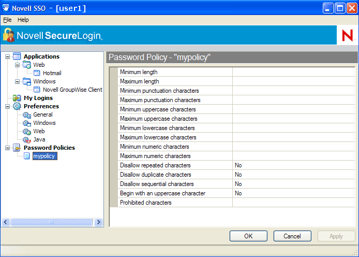Viewport: 359px width, 257px height.
Task: Click the "Maximum numeric characters" row label
Action: (155, 156)
